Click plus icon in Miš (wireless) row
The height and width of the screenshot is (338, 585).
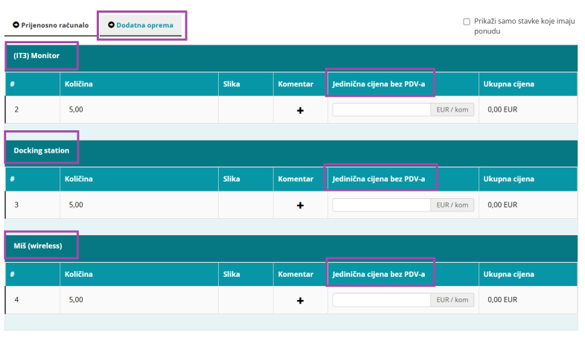coord(300,300)
